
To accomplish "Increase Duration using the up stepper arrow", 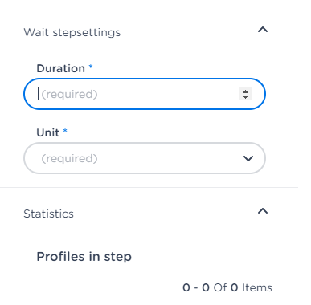I will coord(245,91).
